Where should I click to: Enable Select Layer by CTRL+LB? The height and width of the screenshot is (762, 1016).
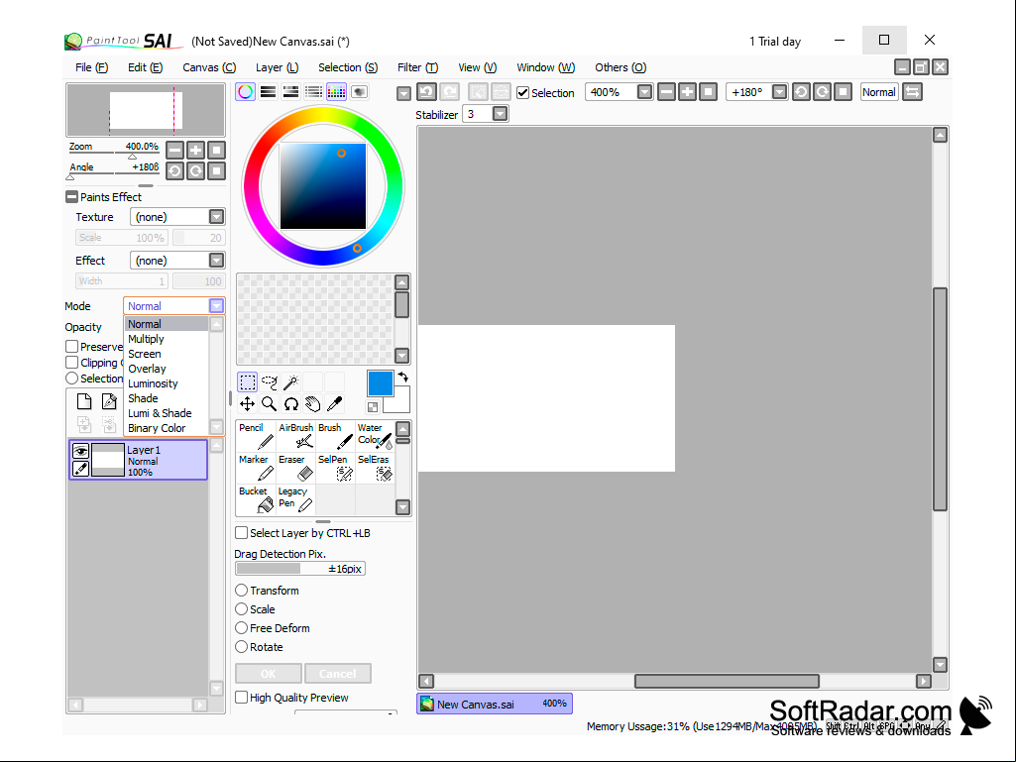point(241,533)
